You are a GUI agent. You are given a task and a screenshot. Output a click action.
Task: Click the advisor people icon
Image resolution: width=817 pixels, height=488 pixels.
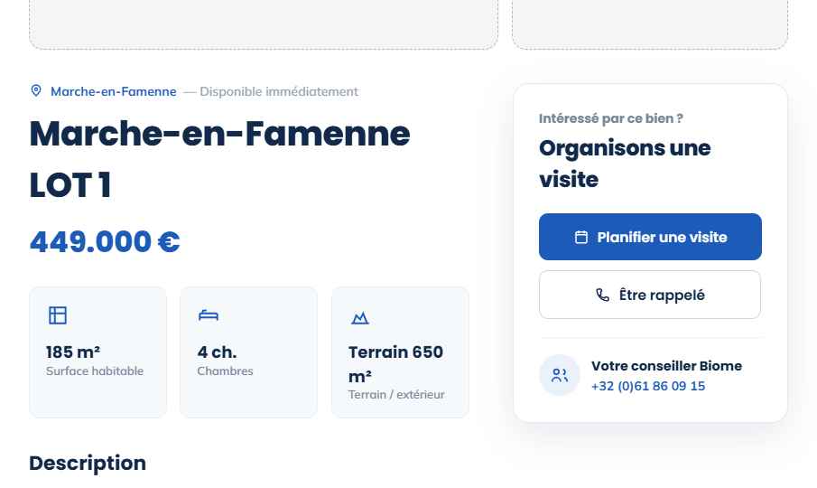click(x=559, y=375)
